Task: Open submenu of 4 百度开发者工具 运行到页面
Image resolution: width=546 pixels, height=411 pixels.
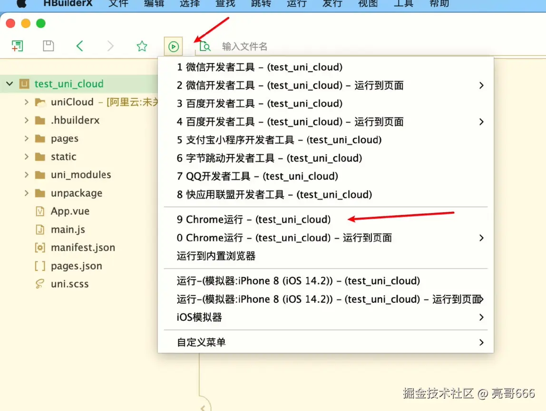Action: (x=481, y=122)
